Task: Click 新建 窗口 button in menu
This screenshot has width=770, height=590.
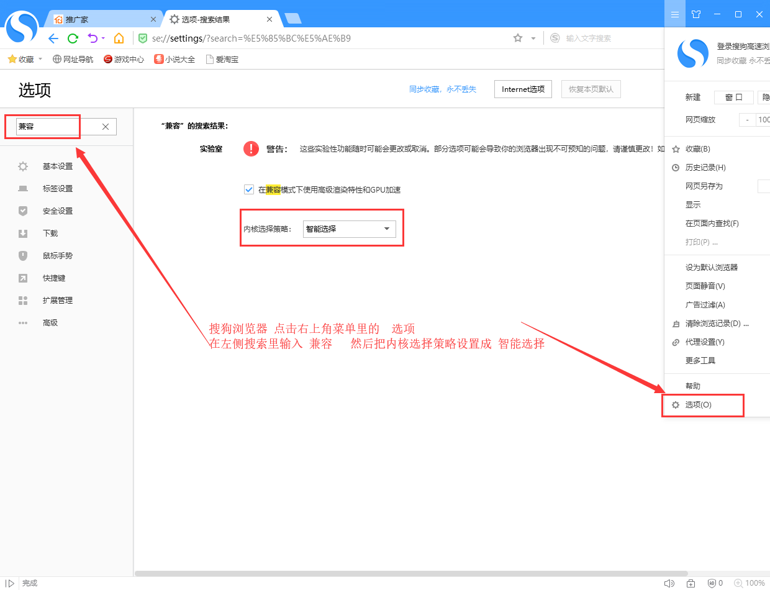Action: pyautogui.click(x=734, y=98)
